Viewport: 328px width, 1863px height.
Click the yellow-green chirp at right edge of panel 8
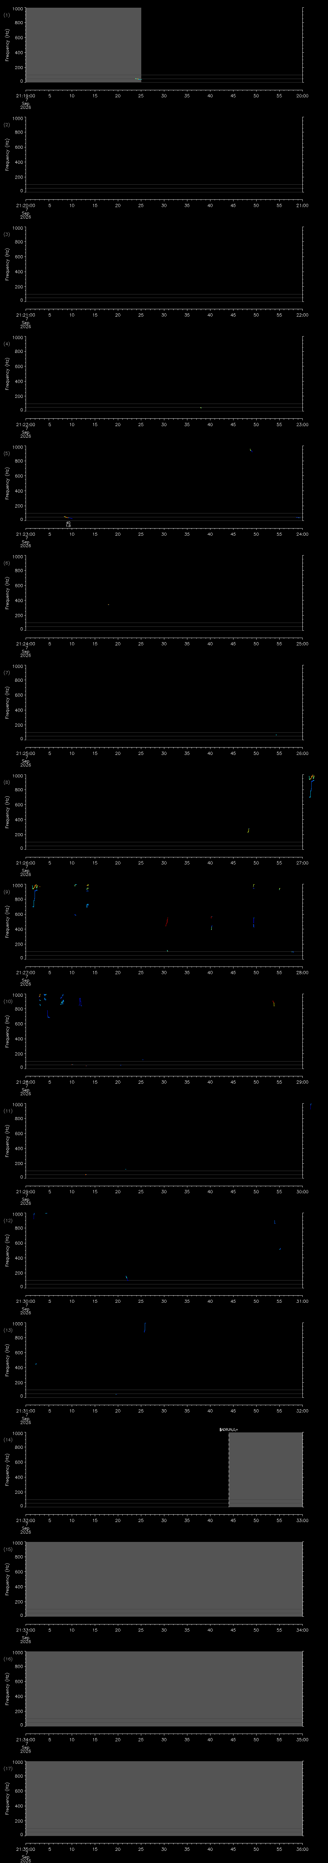coord(311,785)
